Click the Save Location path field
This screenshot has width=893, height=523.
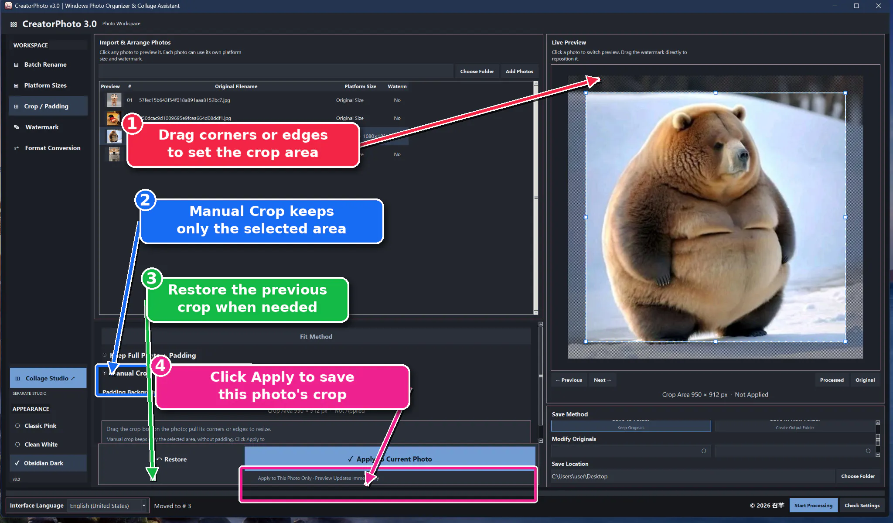(692, 476)
